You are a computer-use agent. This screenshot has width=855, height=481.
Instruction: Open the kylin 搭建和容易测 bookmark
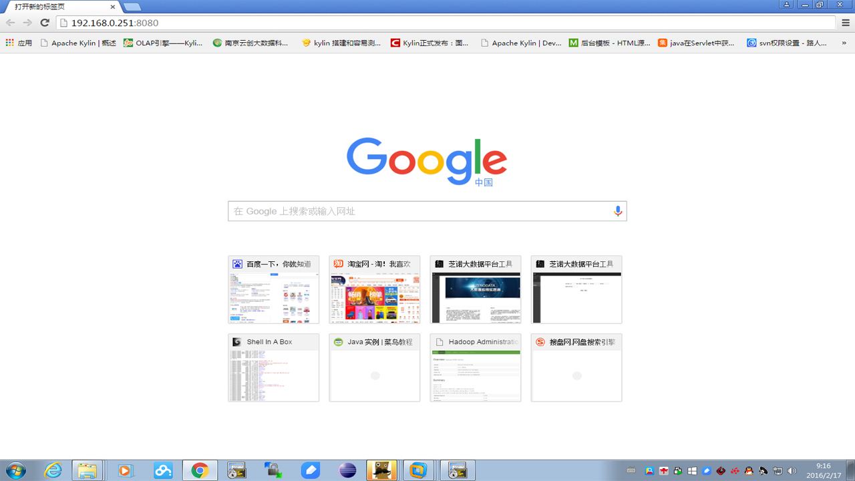pyautogui.click(x=341, y=43)
